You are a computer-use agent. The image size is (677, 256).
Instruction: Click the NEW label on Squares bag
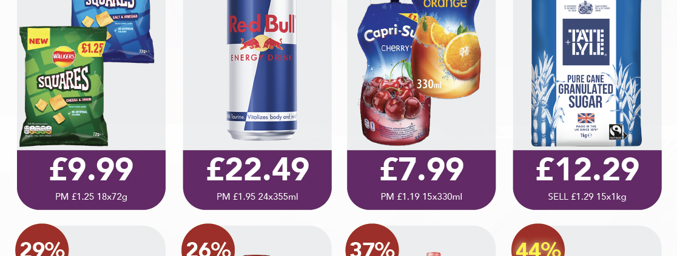(x=39, y=42)
